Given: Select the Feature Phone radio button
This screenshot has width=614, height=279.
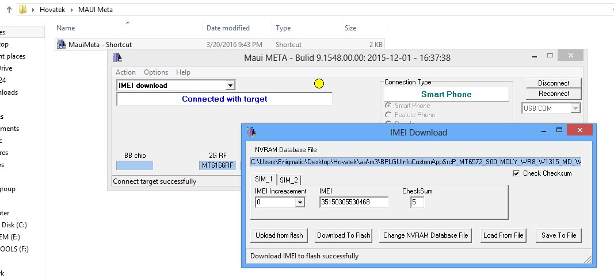Looking at the screenshot, I should [388, 114].
